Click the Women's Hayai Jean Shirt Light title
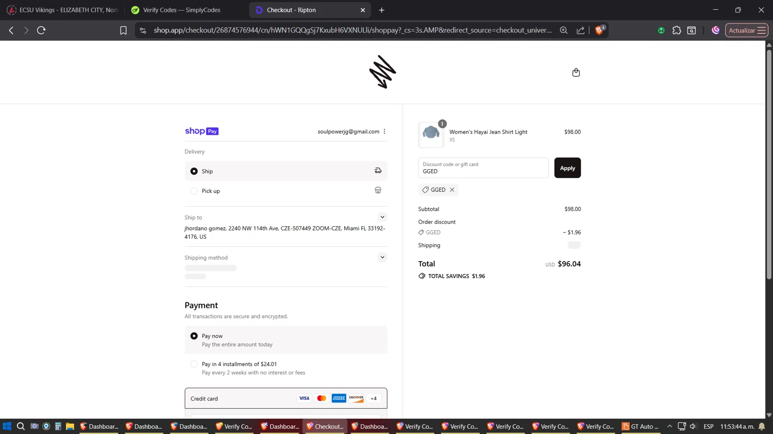The width and height of the screenshot is (773, 434). point(488,132)
